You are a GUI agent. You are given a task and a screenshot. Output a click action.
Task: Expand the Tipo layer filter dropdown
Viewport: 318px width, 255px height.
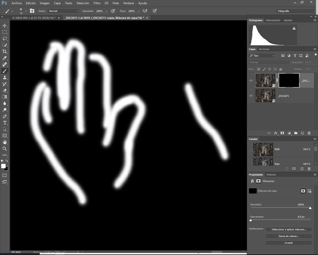(x=262, y=55)
